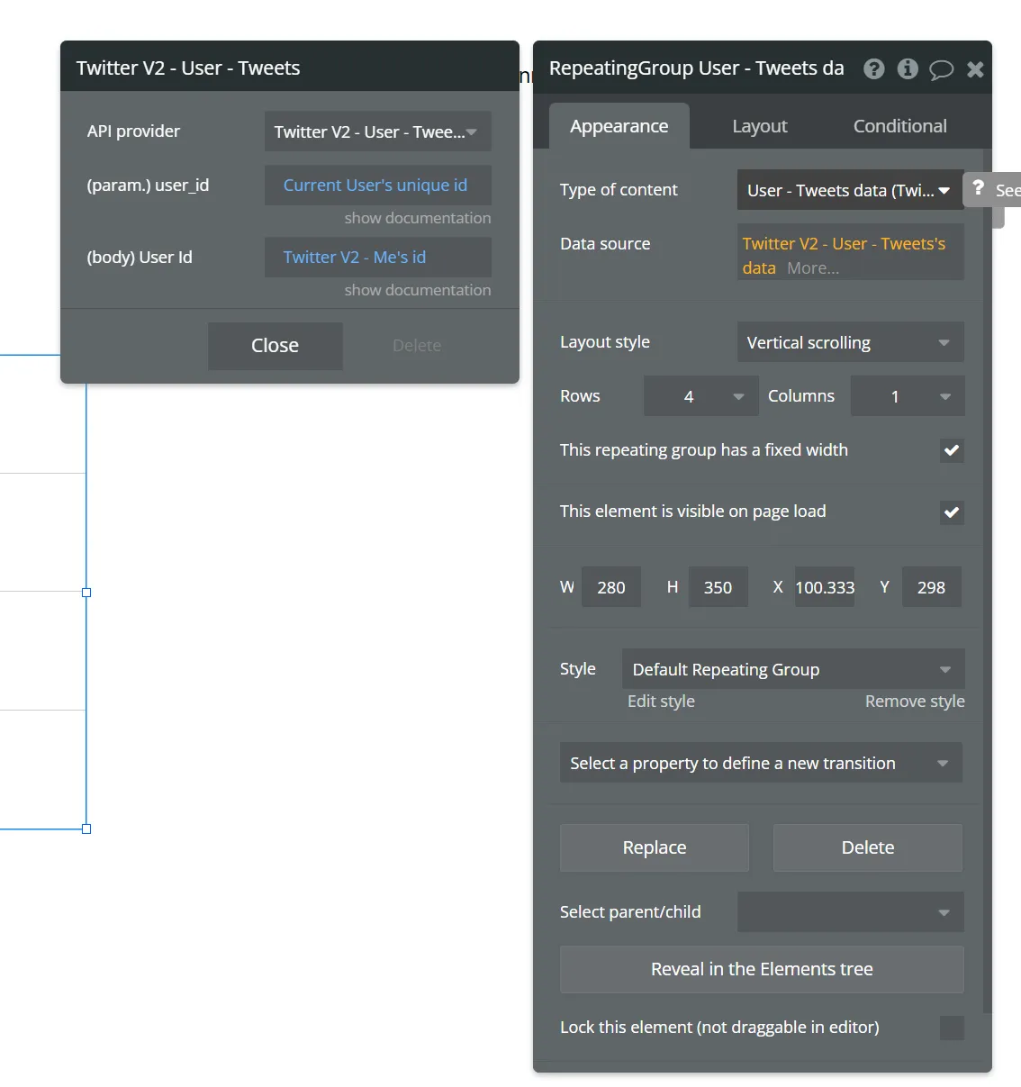The height and width of the screenshot is (1087, 1021).
Task: Open the Style dropdown 'Default Repeating Group'
Action: [793, 669]
